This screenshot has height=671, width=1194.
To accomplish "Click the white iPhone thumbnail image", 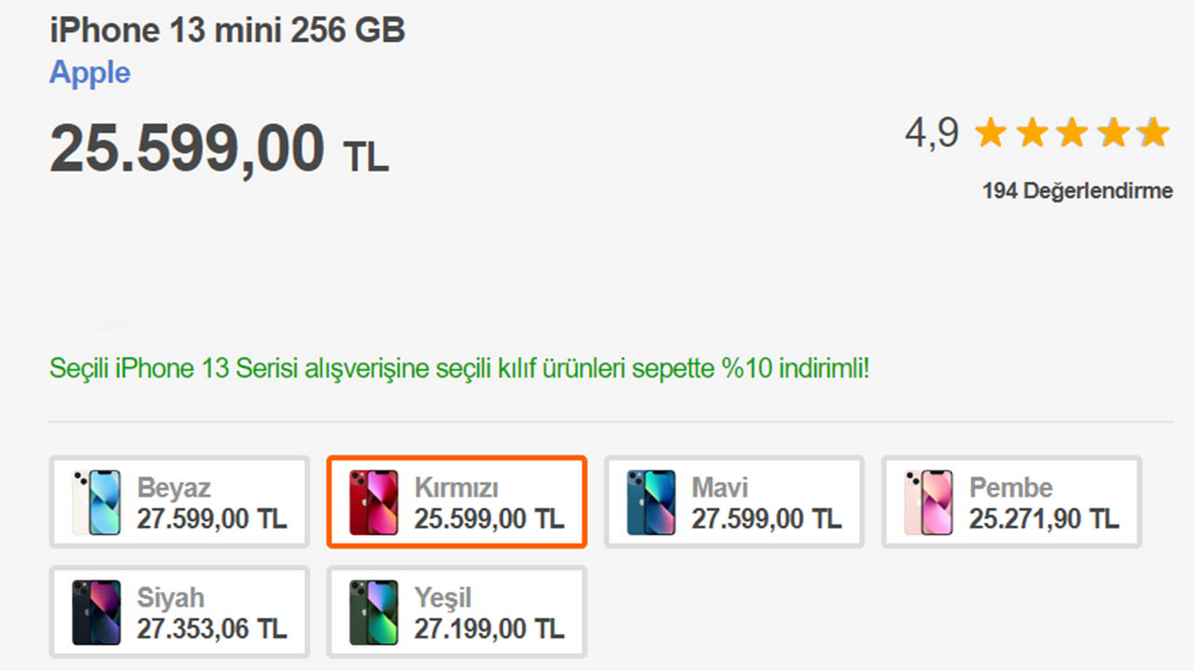I will point(96,502).
